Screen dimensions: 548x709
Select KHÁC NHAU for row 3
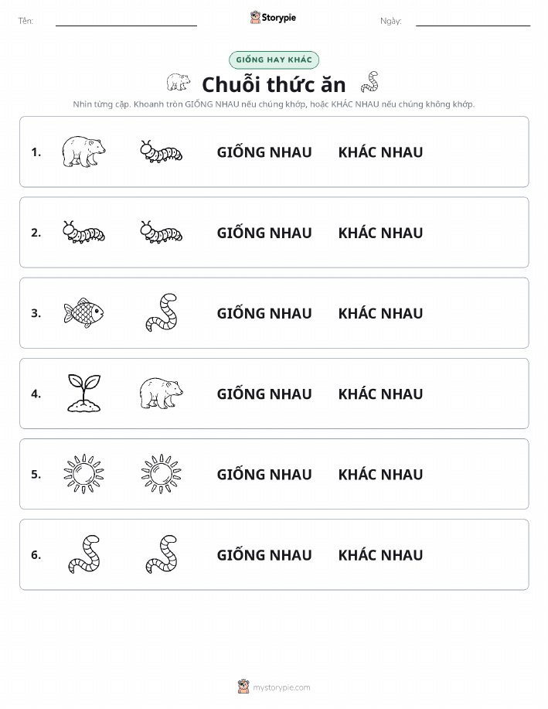pos(381,313)
